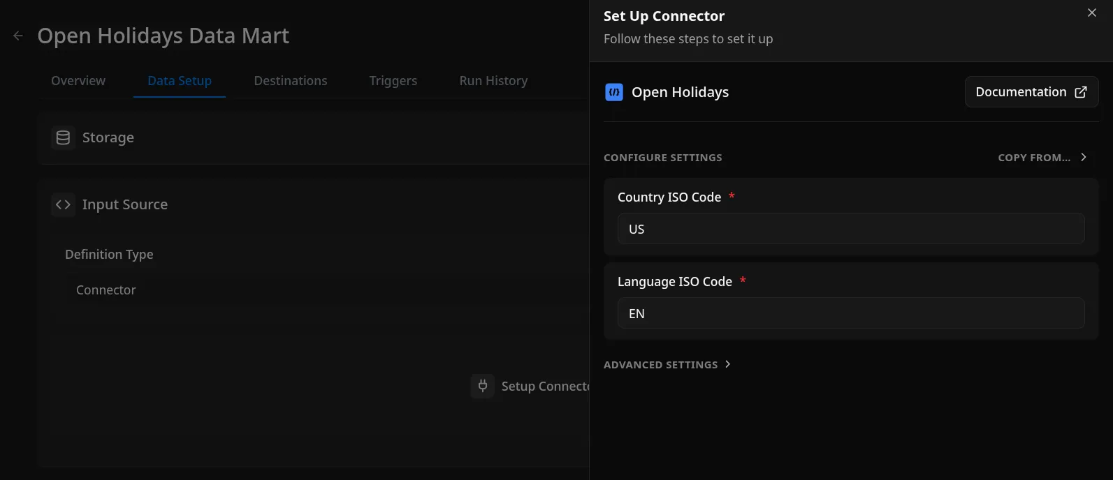Click the Country ISO Code label
The height and width of the screenshot is (480, 1113).
point(669,197)
